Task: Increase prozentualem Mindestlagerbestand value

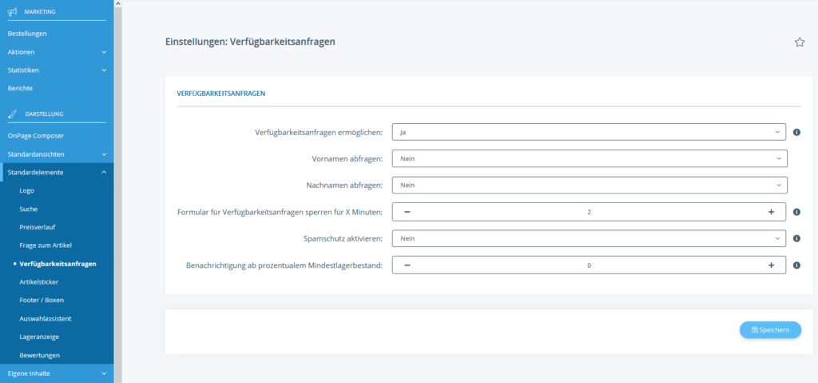Action: (771, 265)
